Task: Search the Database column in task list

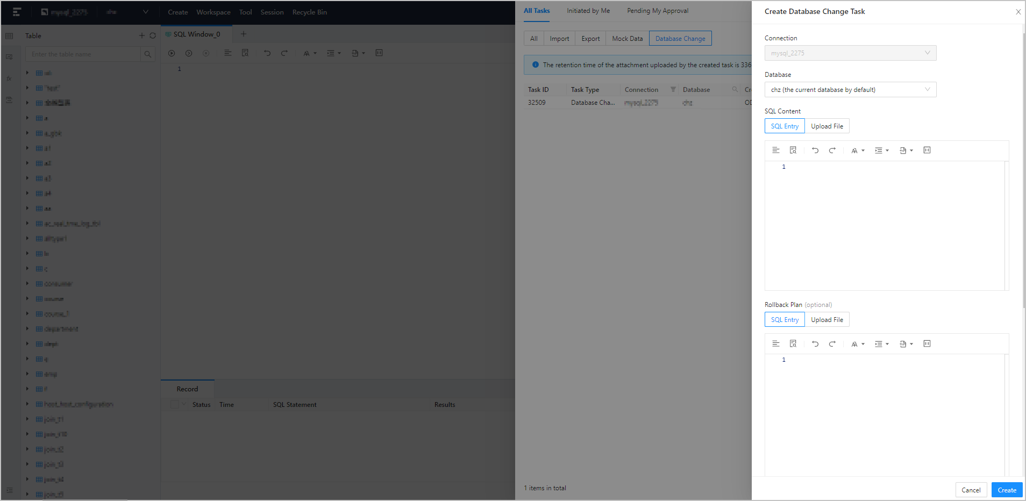Action: click(x=735, y=90)
